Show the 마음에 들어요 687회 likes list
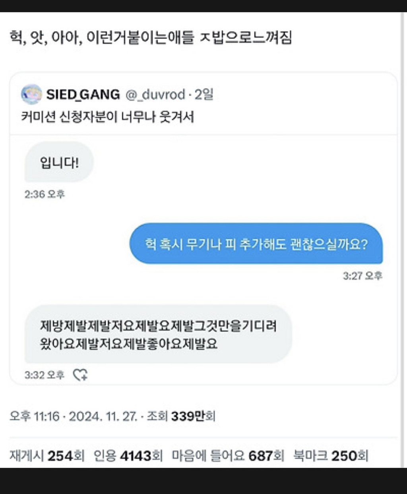The image size is (407, 494). pyautogui.click(x=228, y=455)
